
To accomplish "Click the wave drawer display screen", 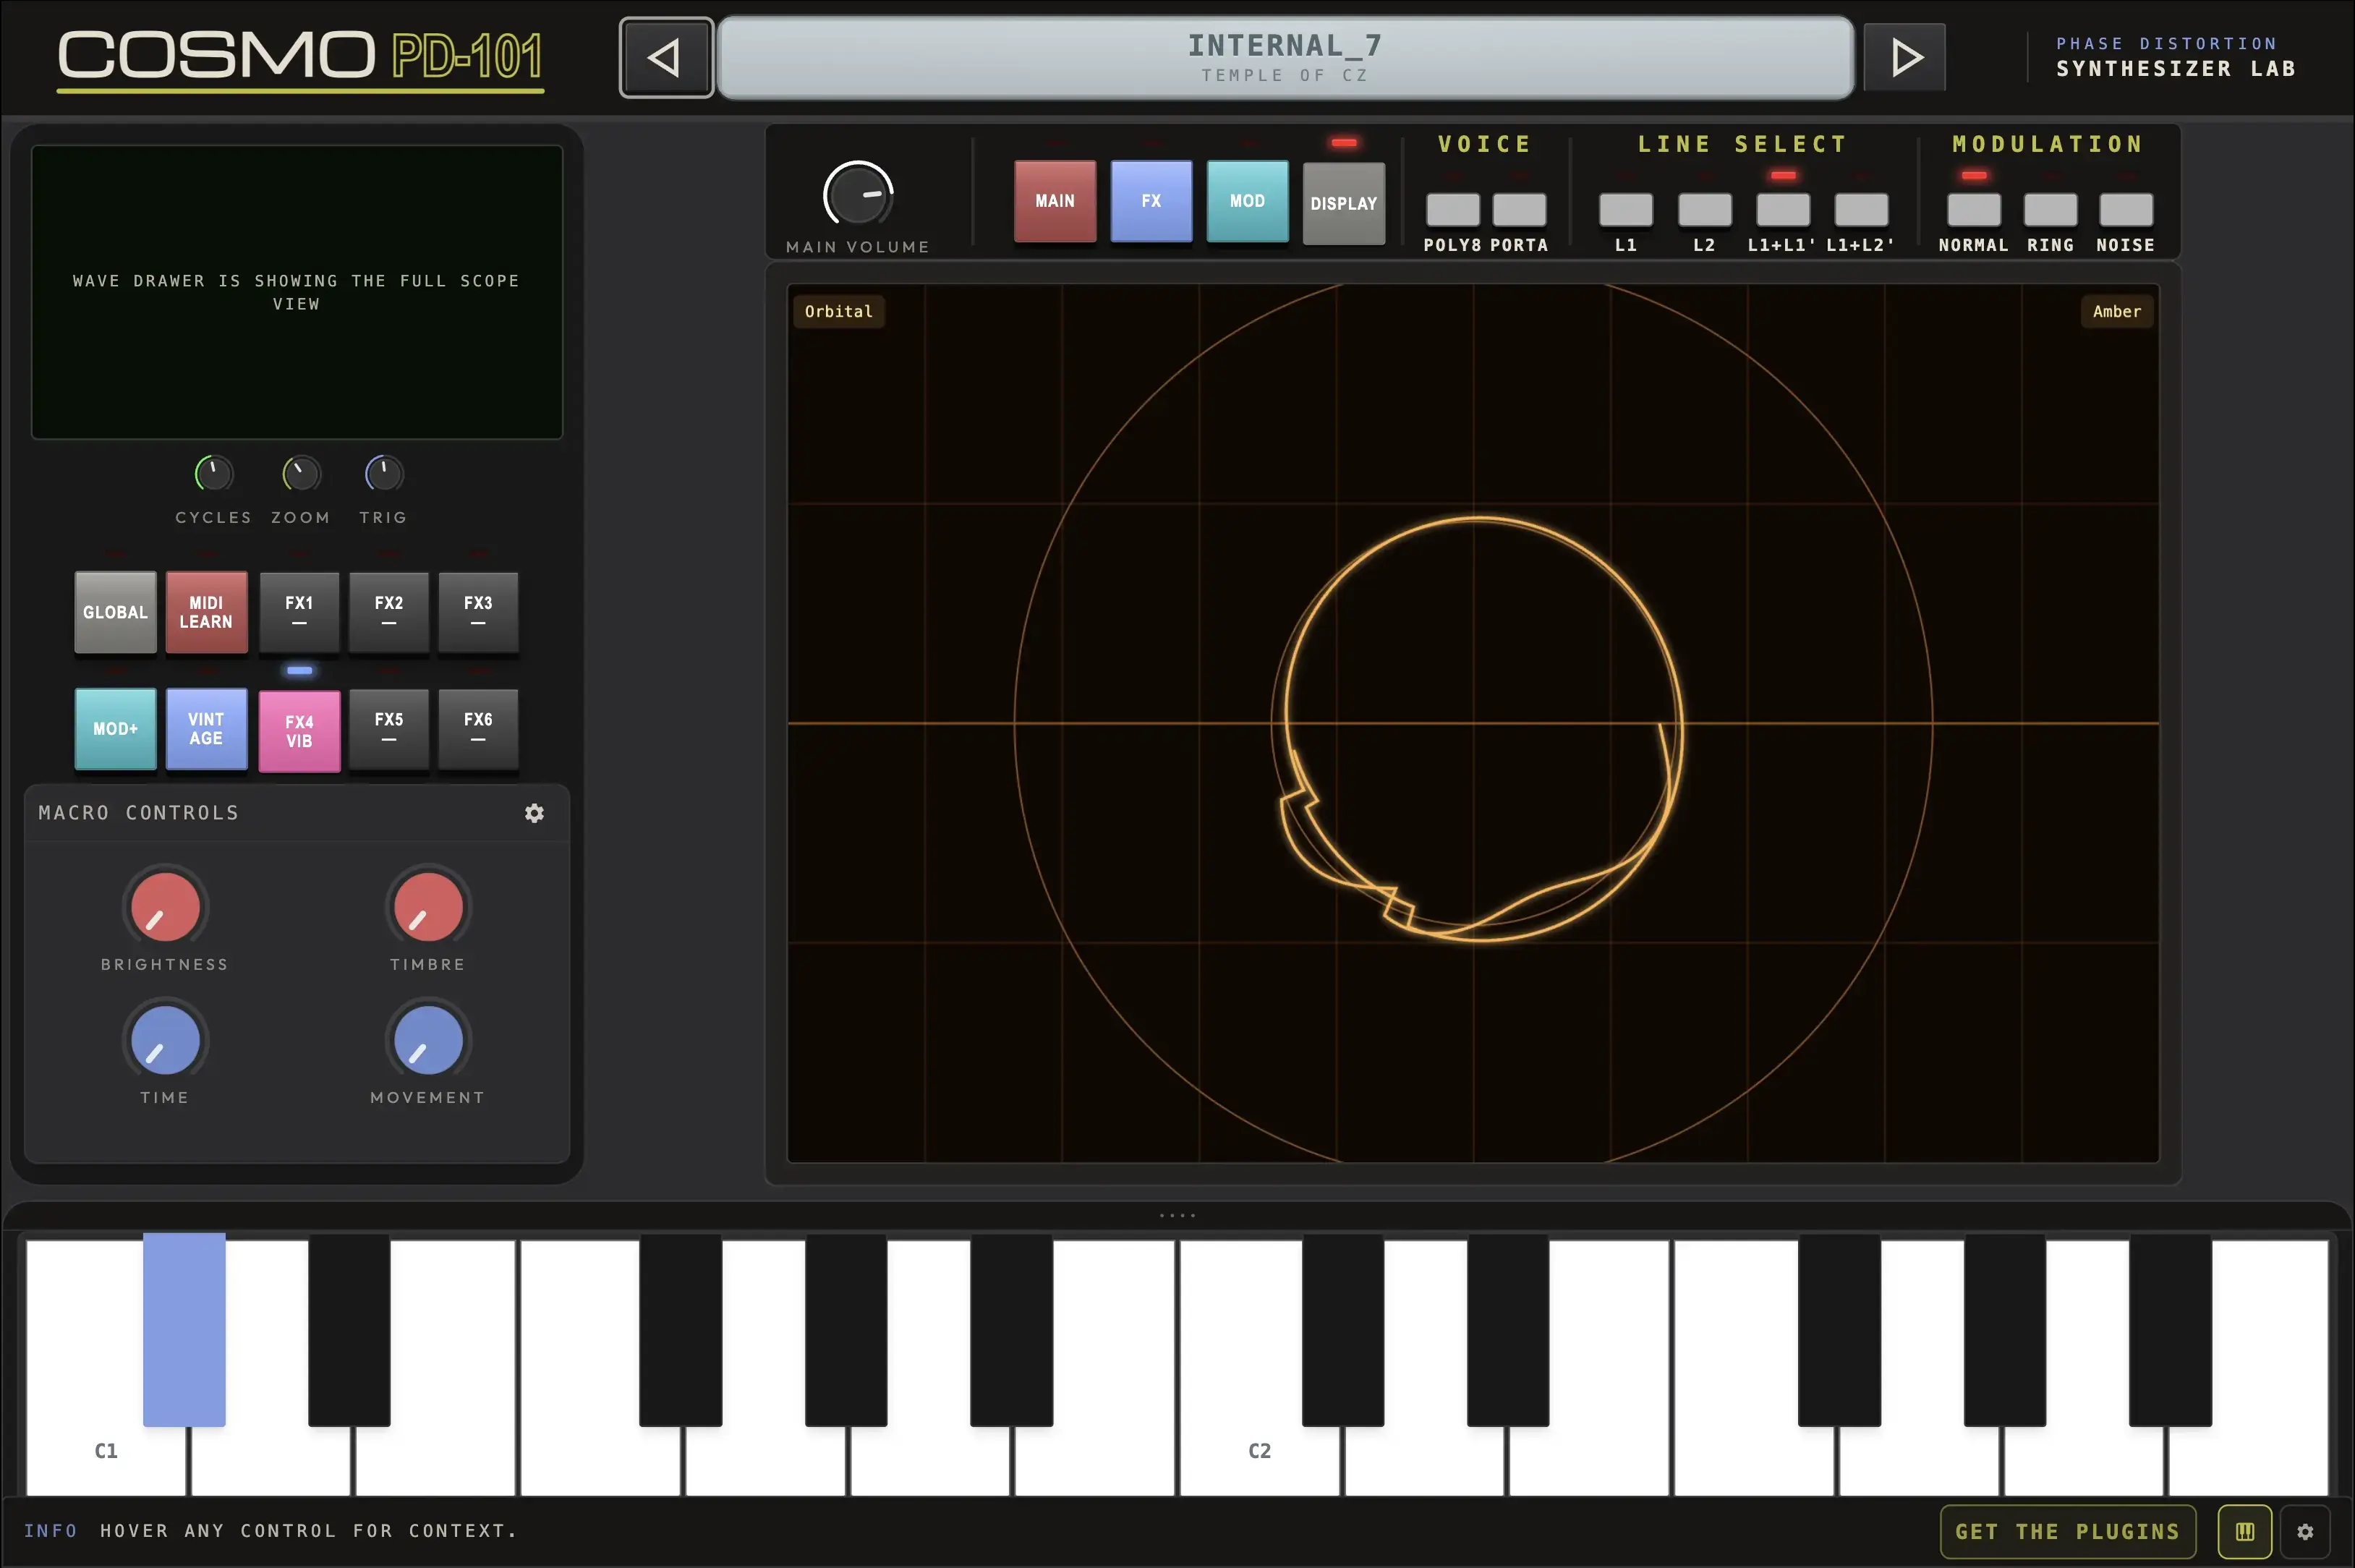I will click(297, 292).
